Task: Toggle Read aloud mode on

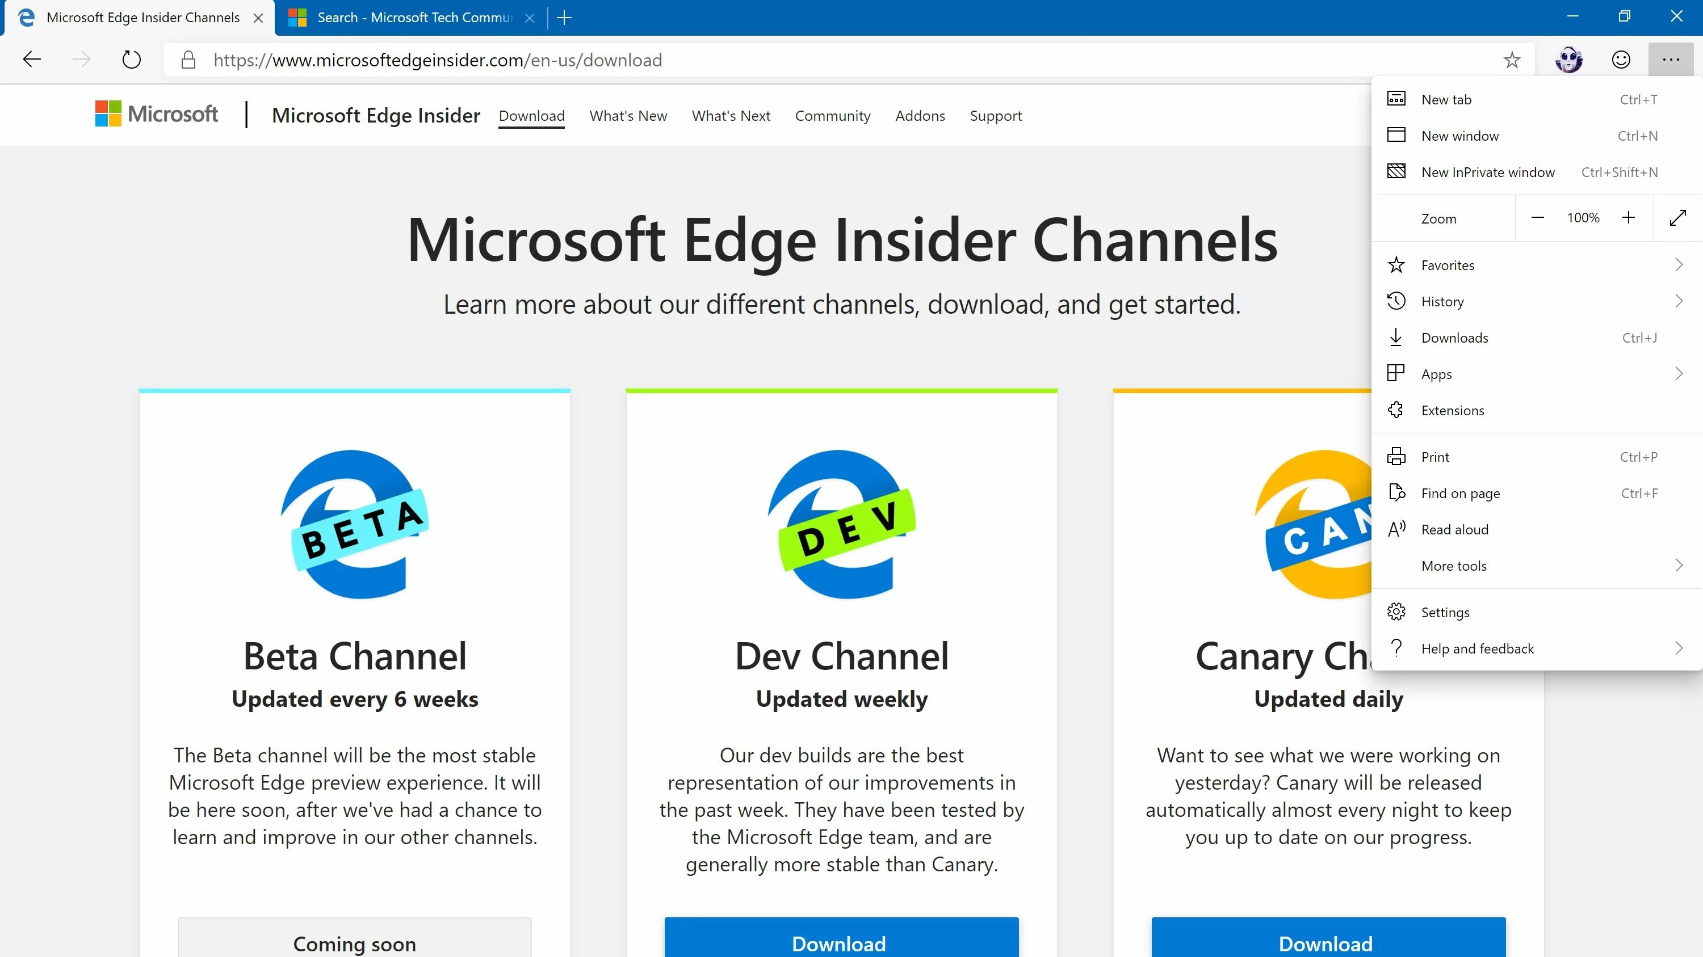Action: click(1455, 528)
